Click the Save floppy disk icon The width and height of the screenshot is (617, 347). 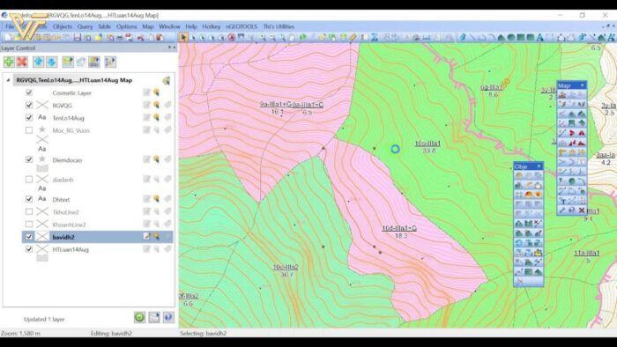point(78,38)
